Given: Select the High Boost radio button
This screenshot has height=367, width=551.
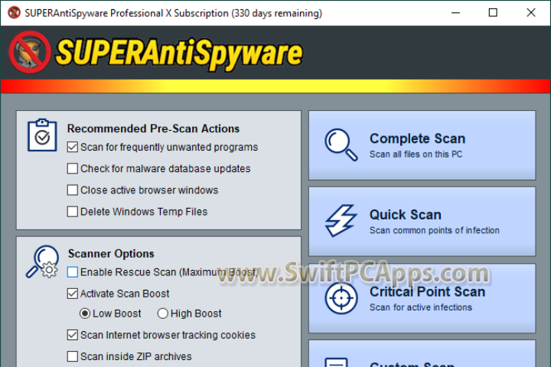Looking at the screenshot, I should coord(163,313).
